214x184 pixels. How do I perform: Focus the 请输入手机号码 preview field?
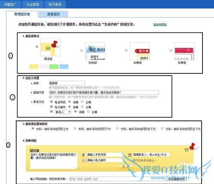click(104, 155)
